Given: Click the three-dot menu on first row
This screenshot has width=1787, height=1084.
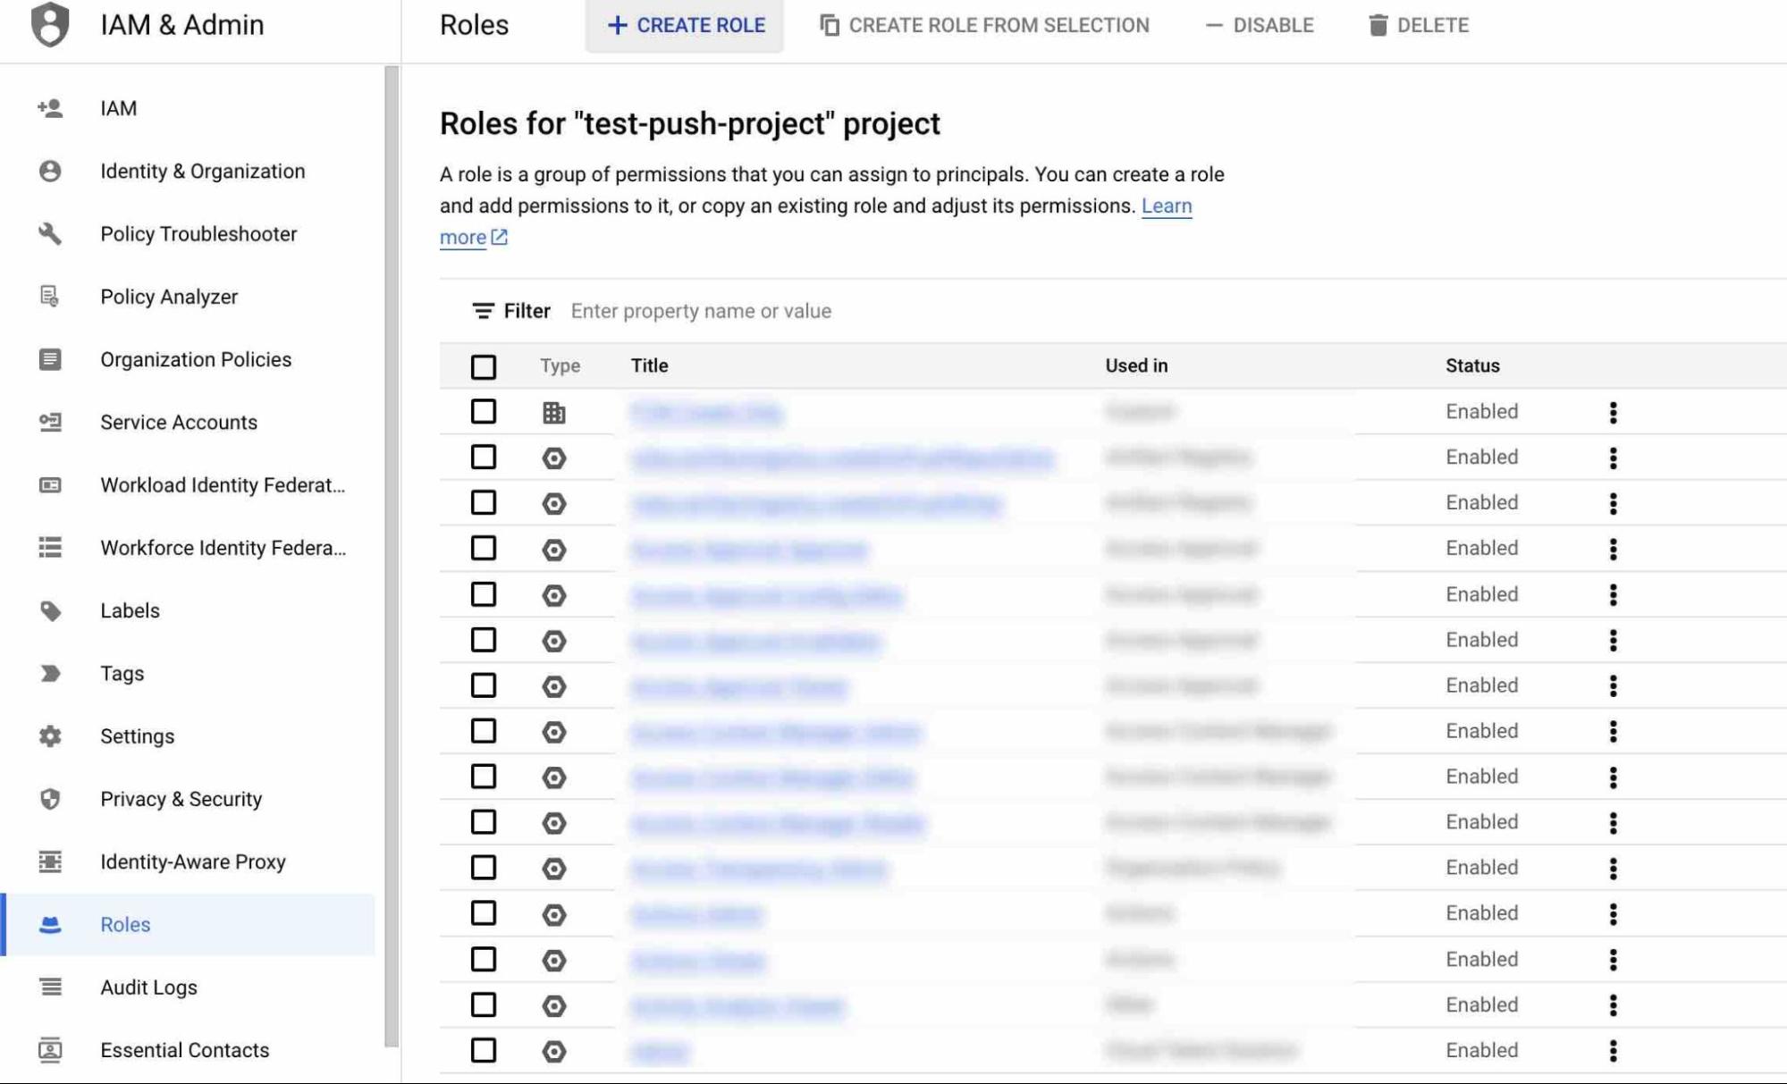Looking at the screenshot, I should pyautogui.click(x=1614, y=412).
